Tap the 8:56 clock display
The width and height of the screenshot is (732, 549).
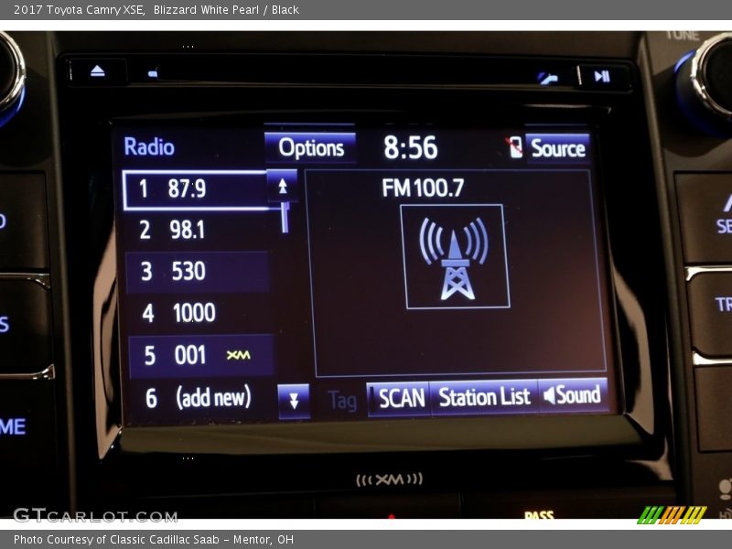click(410, 148)
